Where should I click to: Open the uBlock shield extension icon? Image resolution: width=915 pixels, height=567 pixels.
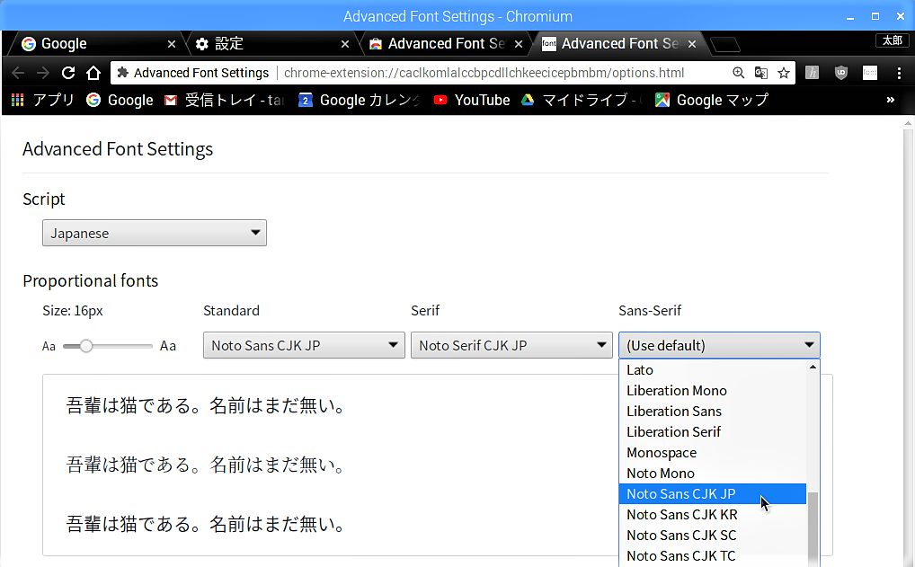coord(840,73)
